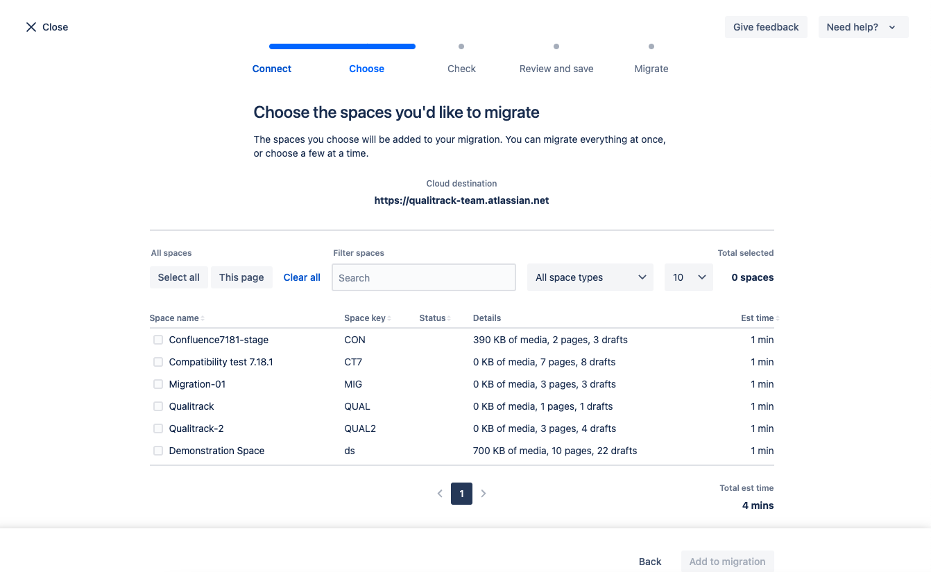This screenshot has width=931, height=572.
Task: Tick the Migration-01 space checkbox
Action: (158, 384)
